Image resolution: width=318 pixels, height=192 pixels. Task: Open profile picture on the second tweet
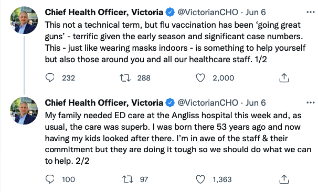(24, 110)
